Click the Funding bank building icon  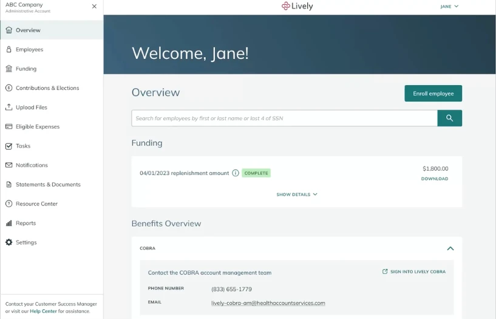(9, 69)
